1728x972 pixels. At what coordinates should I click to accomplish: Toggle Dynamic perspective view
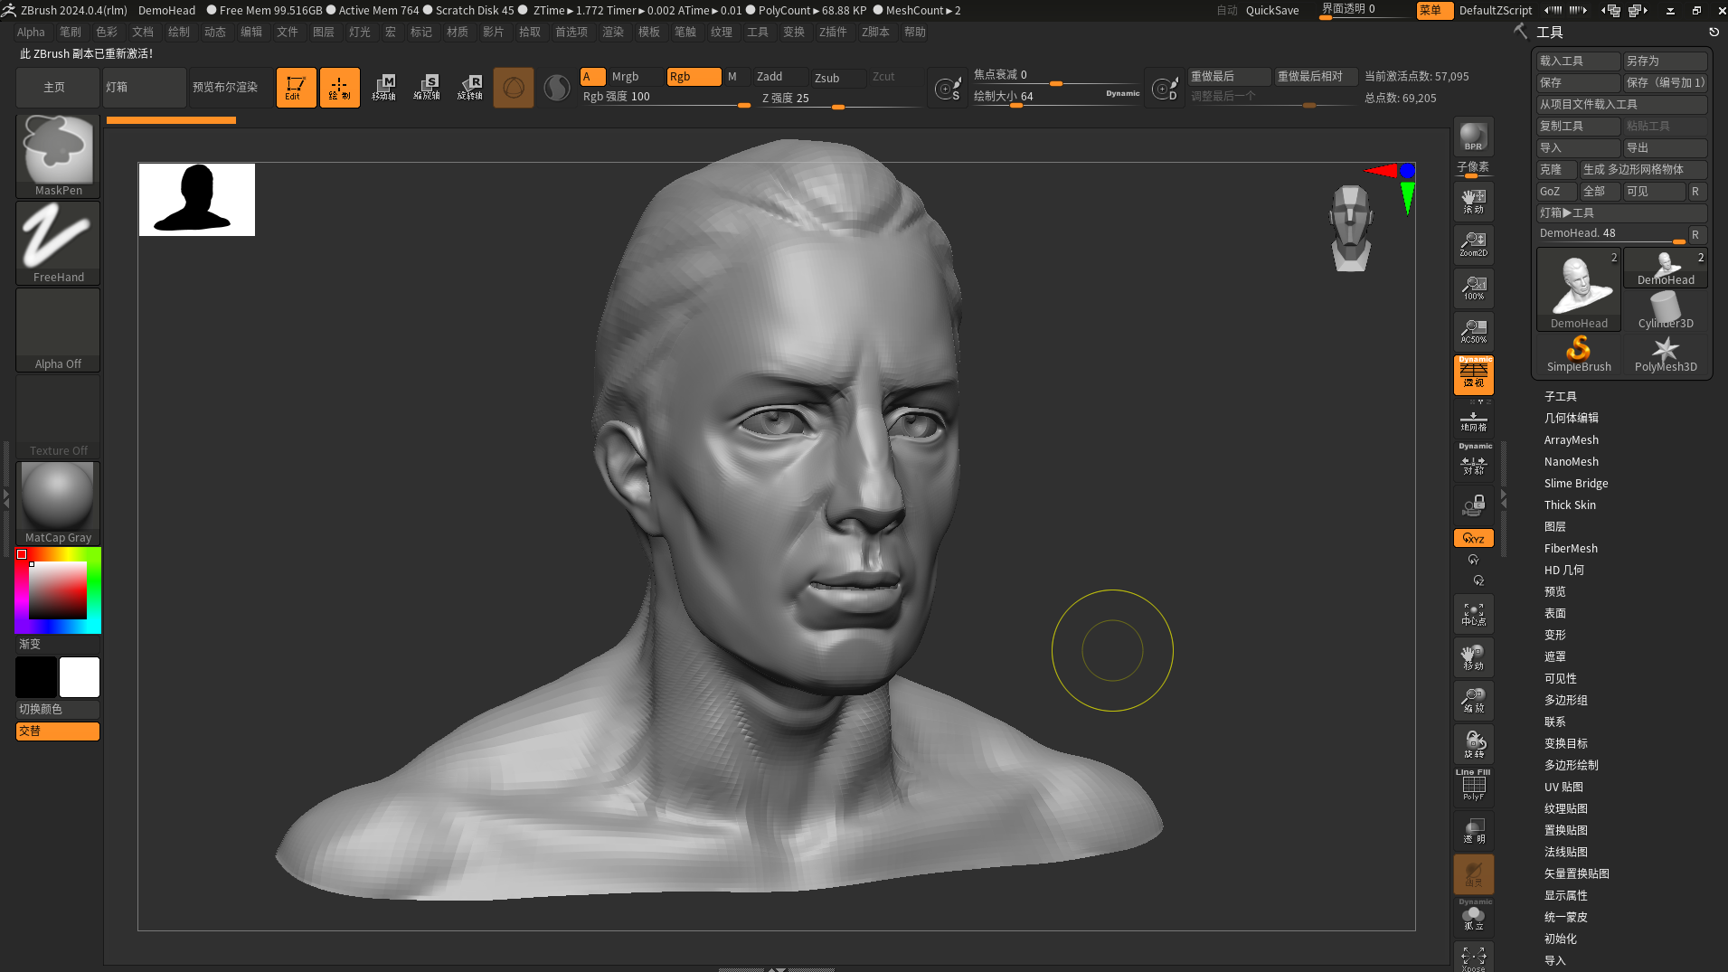(x=1473, y=374)
